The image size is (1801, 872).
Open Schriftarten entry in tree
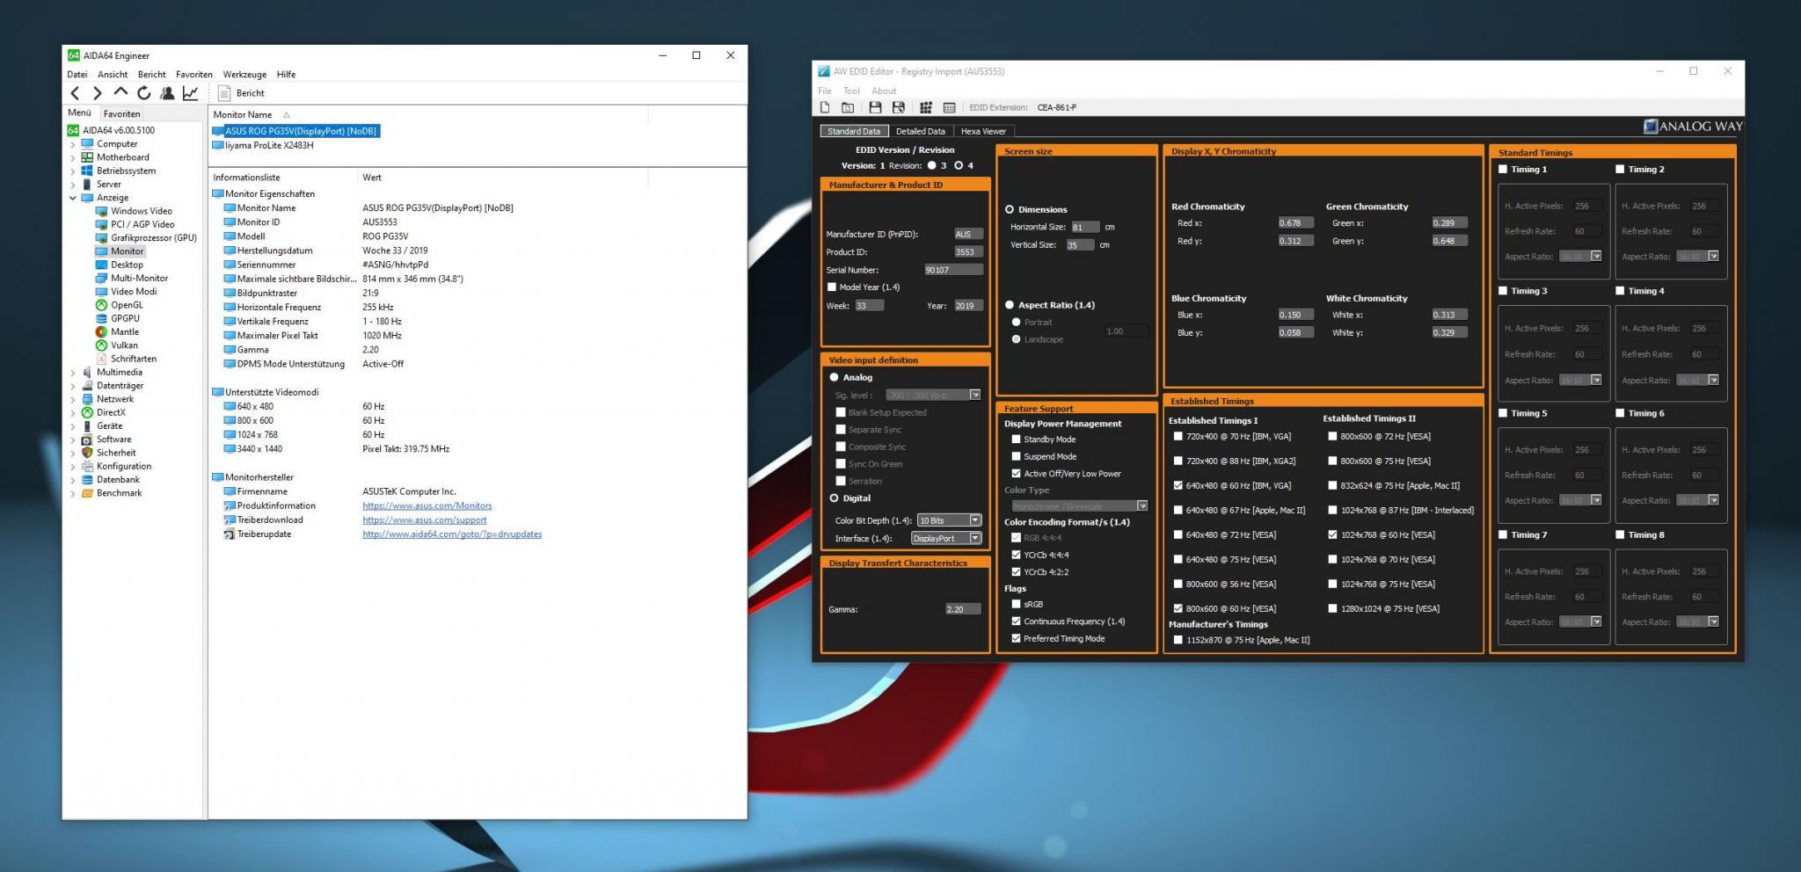click(x=134, y=359)
